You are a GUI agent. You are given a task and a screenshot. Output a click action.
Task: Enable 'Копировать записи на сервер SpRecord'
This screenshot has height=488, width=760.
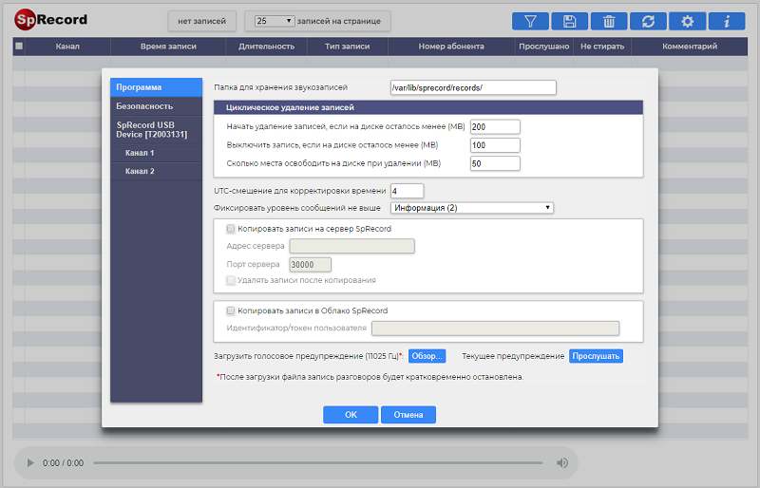click(x=231, y=229)
